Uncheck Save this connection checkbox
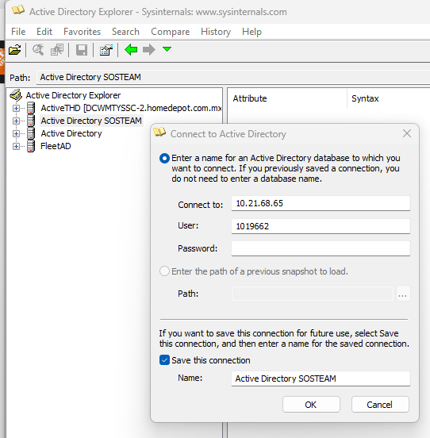Image resolution: width=430 pixels, height=438 pixels. coord(164,360)
